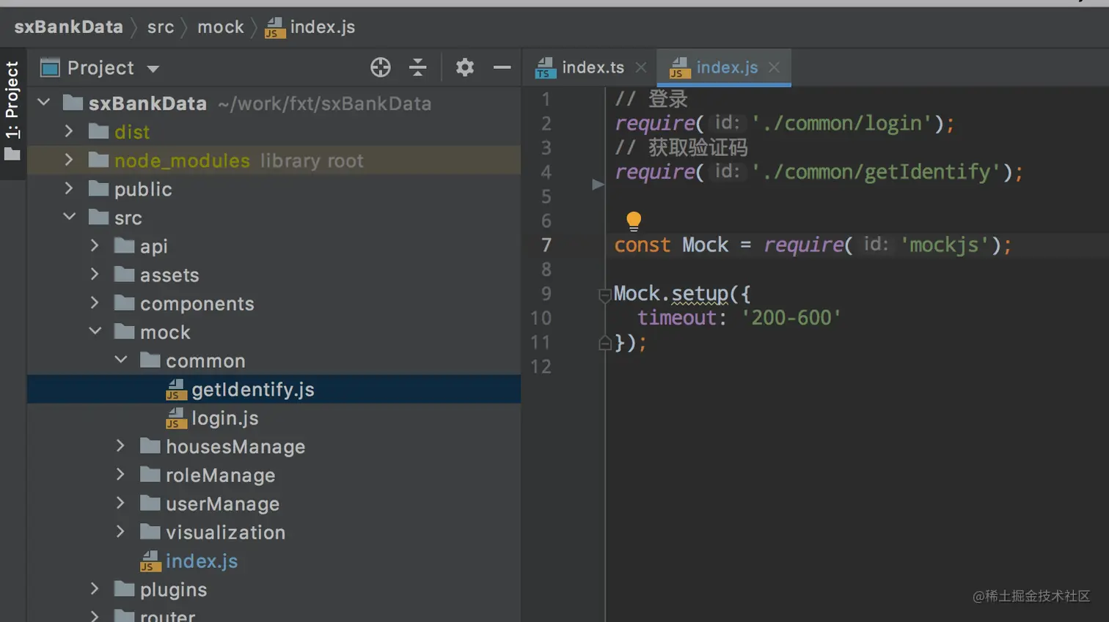Select the index.js editor tab

[x=726, y=67]
